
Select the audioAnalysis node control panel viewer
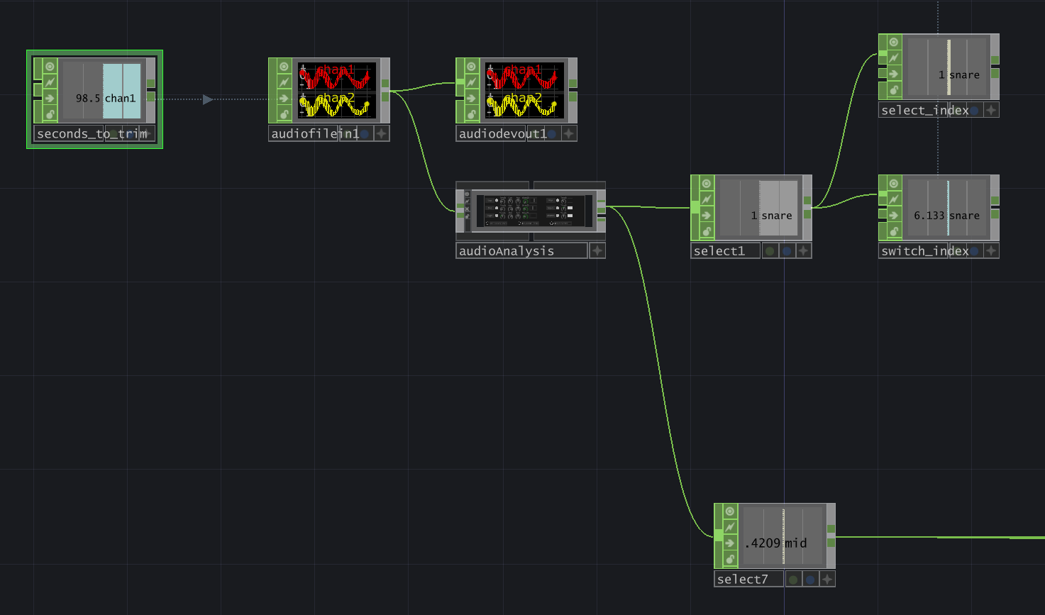click(x=533, y=211)
